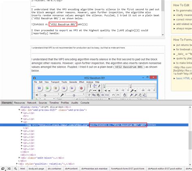Open the Generate menu in Audacity
Image resolution: width=192 pixels, height=171 pixels.
73,82
